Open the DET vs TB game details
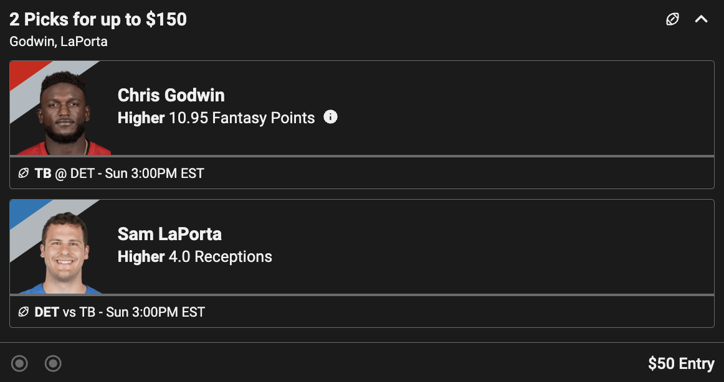Image resolution: width=724 pixels, height=382 pixels. tap(120, 312)
